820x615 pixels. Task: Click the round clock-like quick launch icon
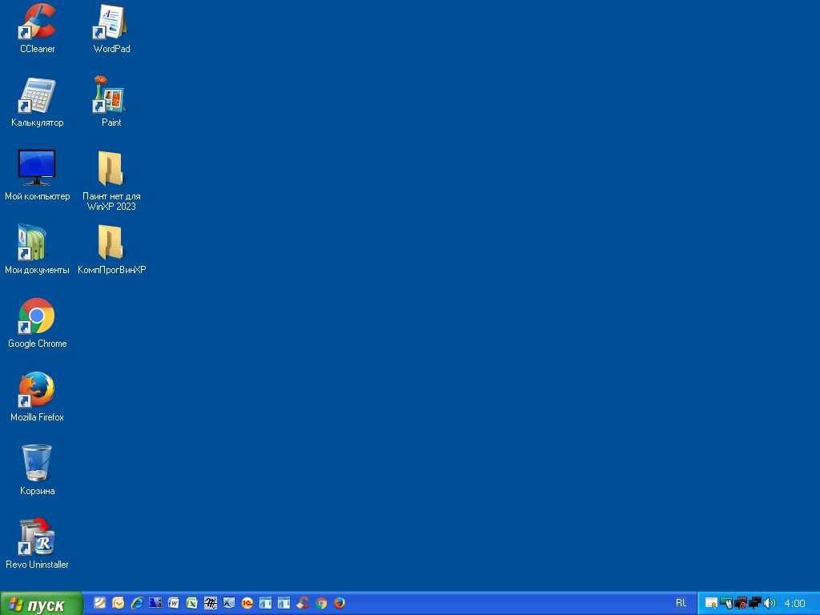119,603
